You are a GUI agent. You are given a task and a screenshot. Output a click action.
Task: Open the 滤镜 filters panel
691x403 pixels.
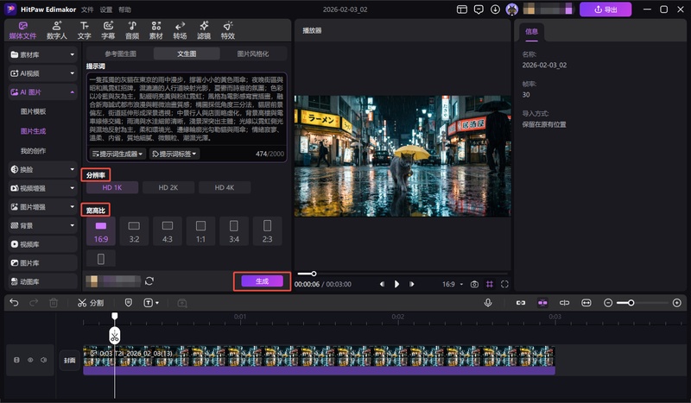(x=204, y=31)
